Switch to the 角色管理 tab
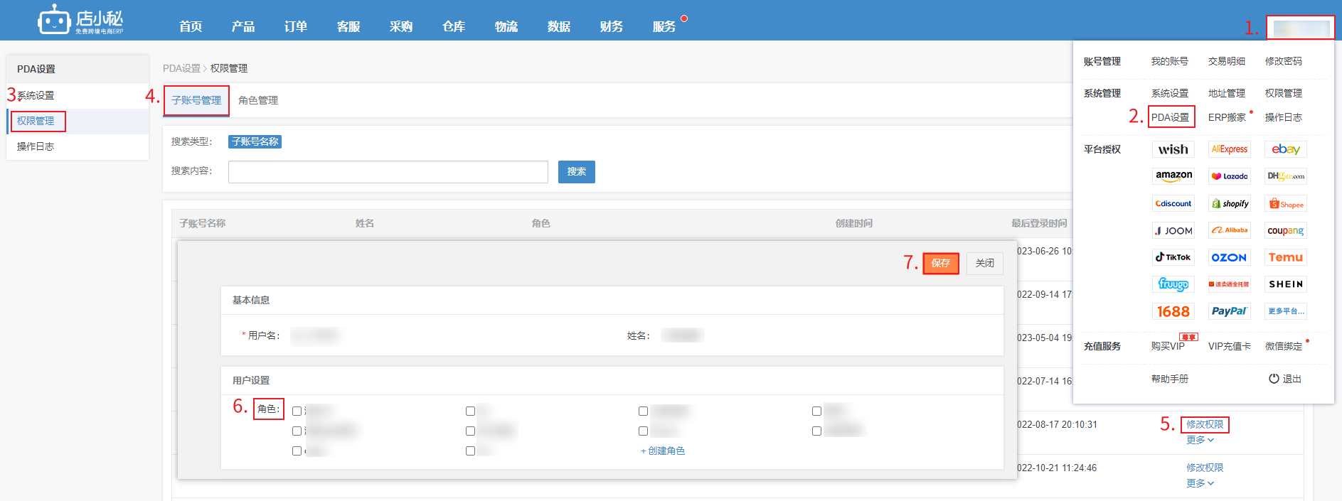 (x=258, y=101)
